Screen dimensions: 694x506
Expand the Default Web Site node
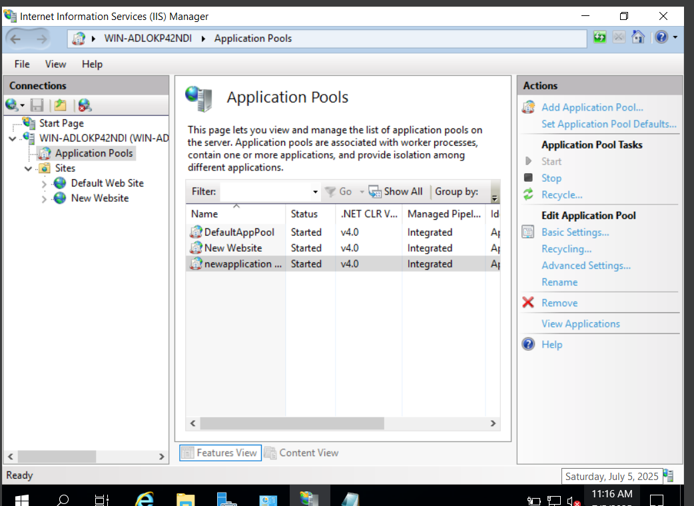44,184
